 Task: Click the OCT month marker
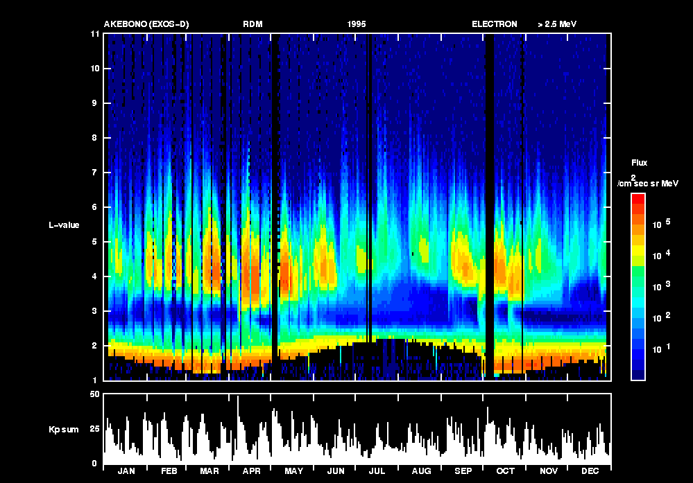(506, 471)
